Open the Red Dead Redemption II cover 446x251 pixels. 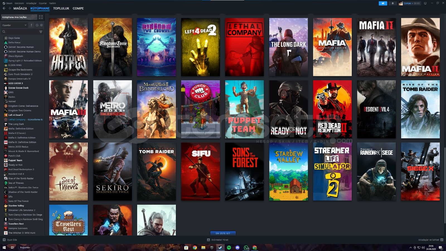(332, 109)
